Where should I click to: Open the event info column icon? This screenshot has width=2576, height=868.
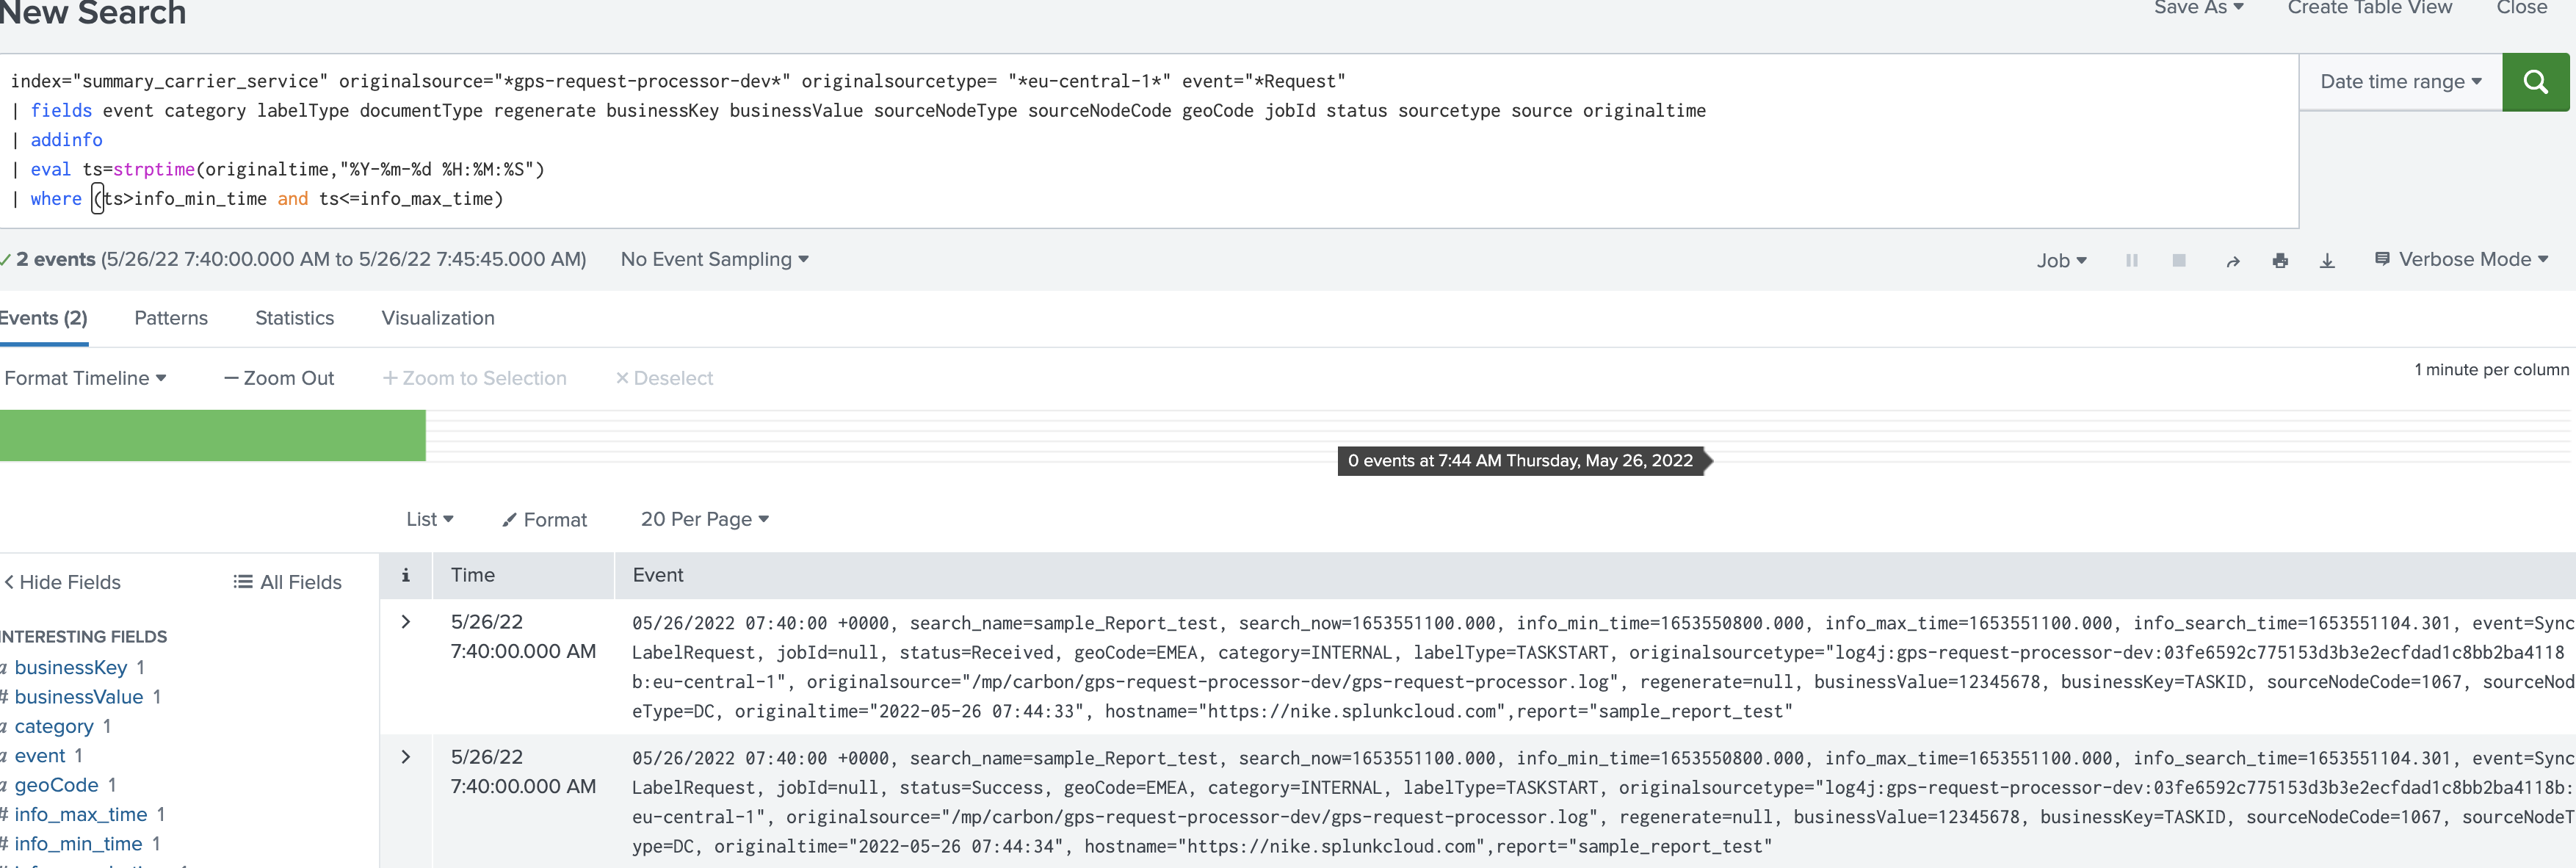click(405, 575)
